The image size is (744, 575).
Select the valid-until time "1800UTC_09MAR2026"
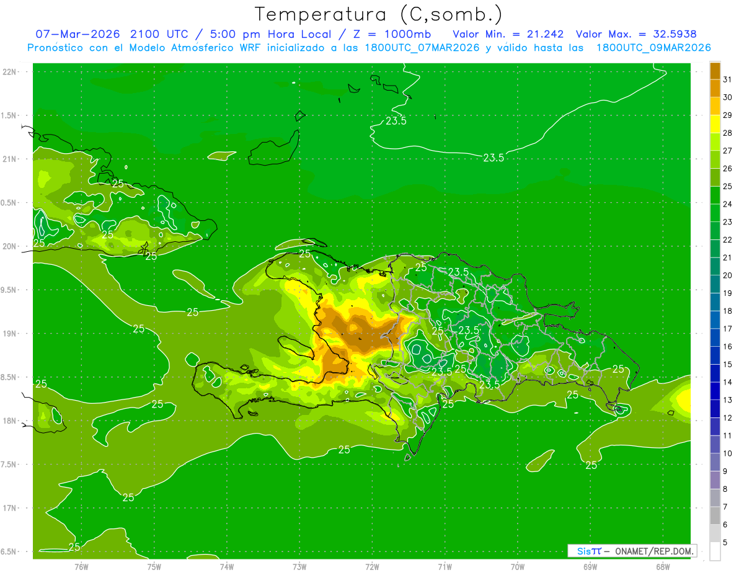click(653, 48)
